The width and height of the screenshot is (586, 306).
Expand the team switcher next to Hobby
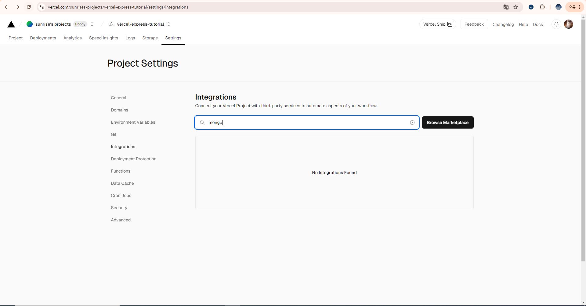coord(92,24)
